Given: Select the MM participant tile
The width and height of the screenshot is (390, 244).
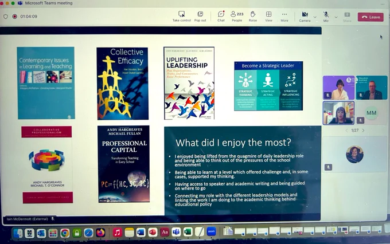Looking at the screenshot, I should coord(371,113).
